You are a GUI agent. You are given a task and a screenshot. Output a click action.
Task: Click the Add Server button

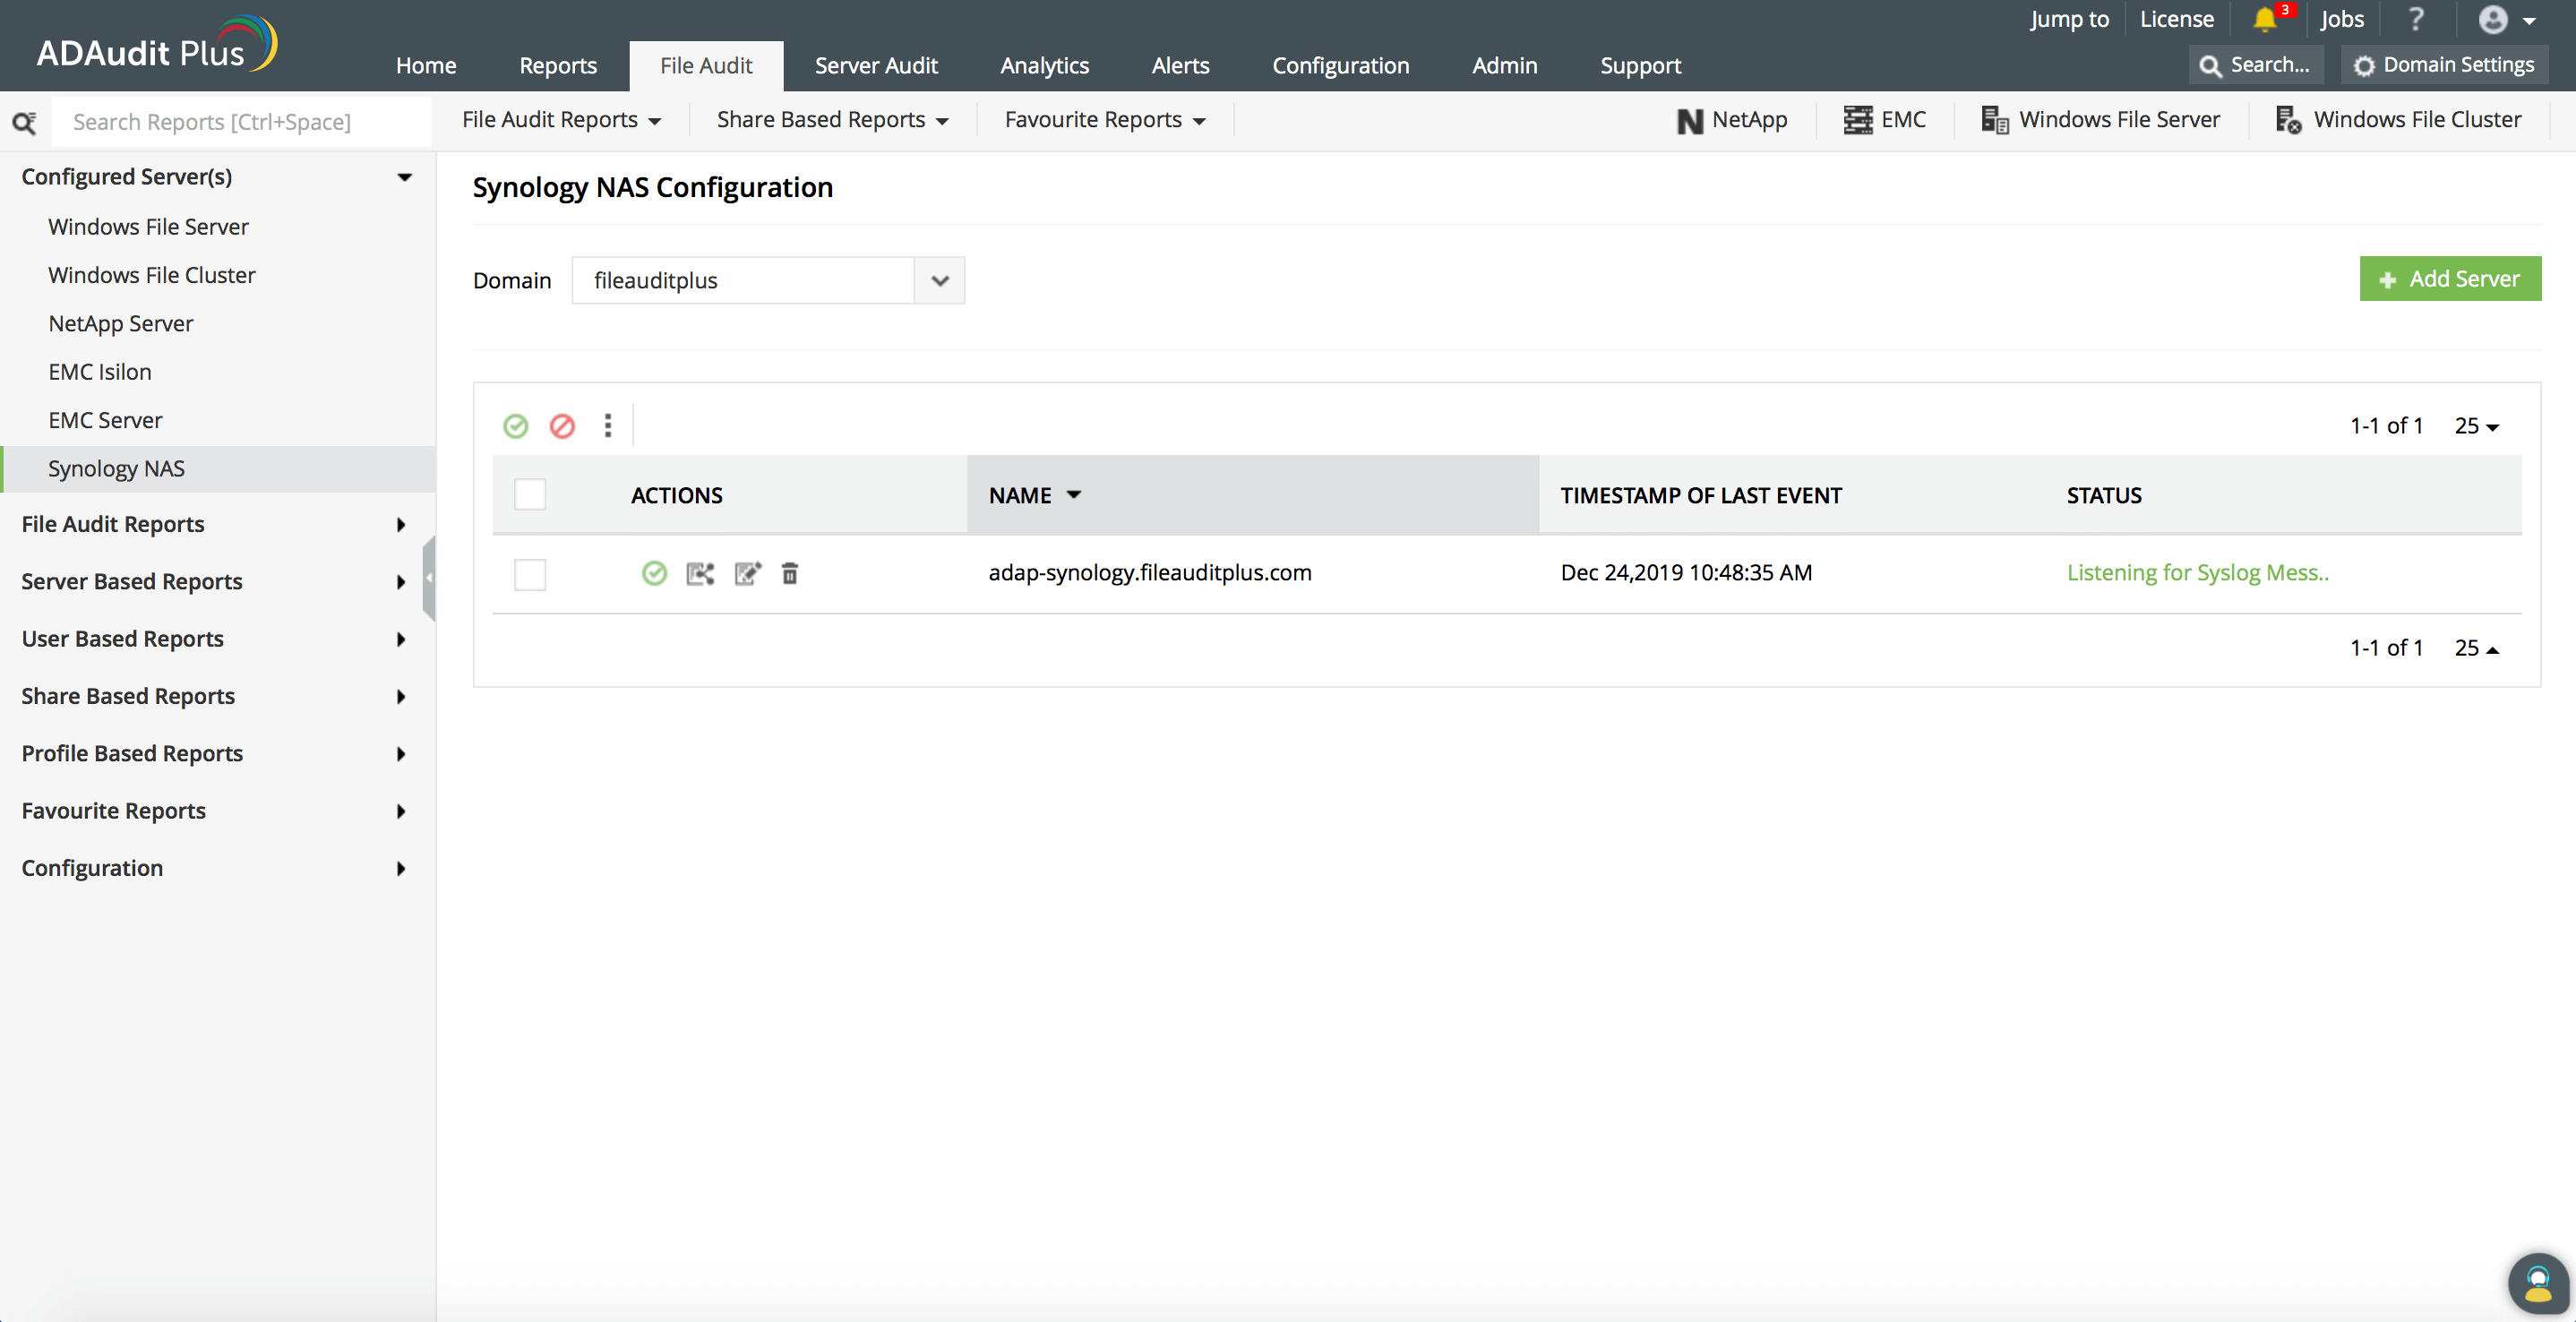coord(2449,279)
